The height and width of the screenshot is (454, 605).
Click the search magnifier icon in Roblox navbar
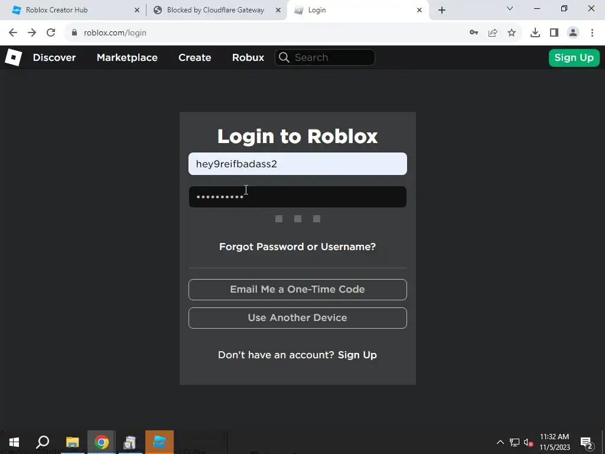[284, 57]
